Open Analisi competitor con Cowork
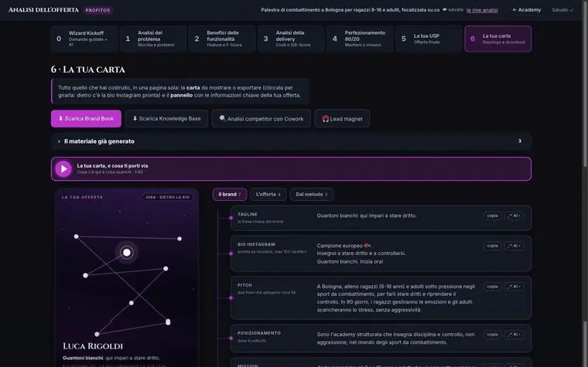 [x=262, y=118]
